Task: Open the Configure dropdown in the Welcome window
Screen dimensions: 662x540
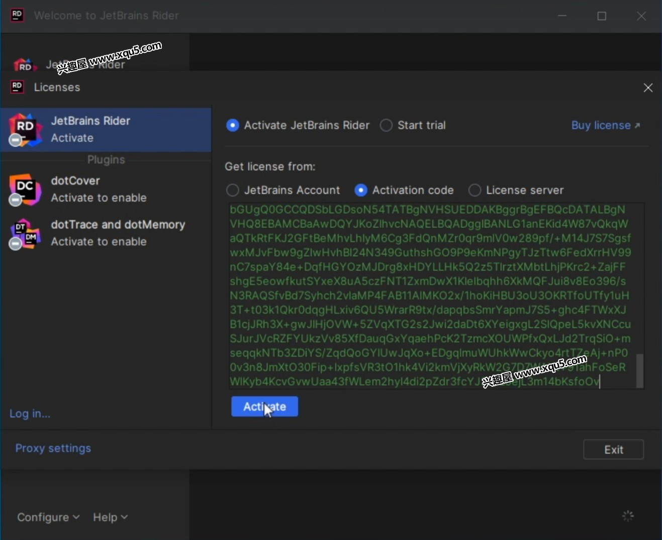Action: coord(48,517)
